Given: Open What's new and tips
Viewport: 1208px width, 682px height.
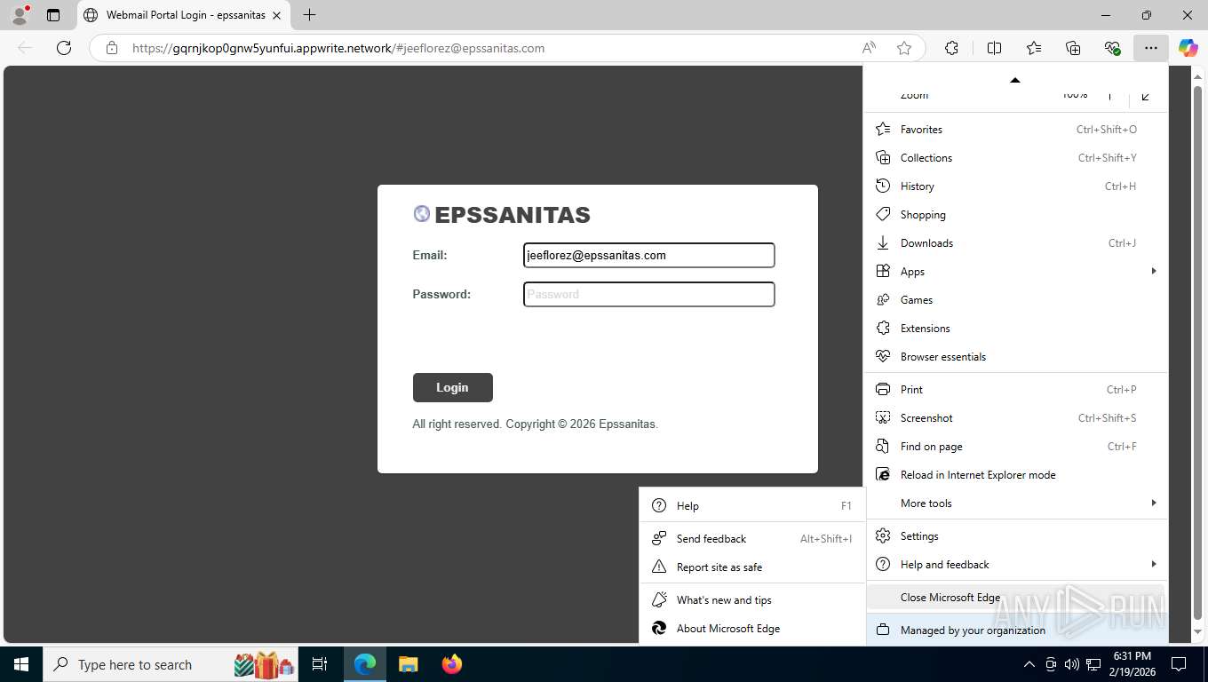Looking at the screenshot, I should pos(751,599).
